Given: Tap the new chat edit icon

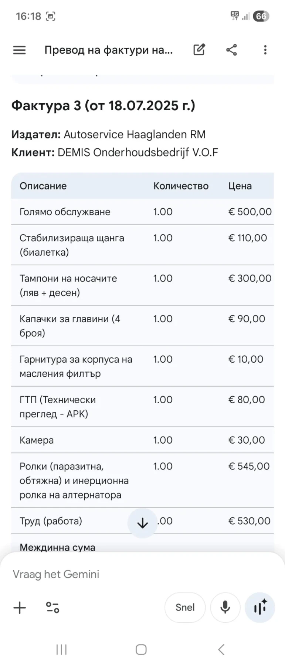Looking at the screenshot, I should [199, 50].
